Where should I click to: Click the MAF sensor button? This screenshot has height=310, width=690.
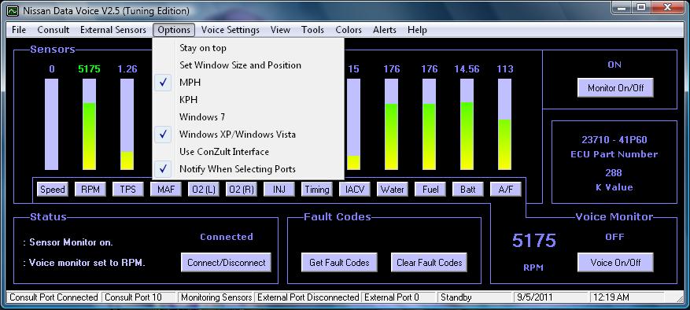166,190
